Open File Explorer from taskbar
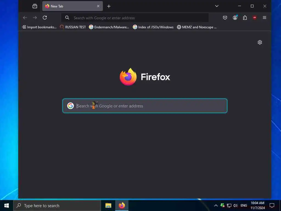The width and height of the screenshot is (281, 211). point(108,206)
